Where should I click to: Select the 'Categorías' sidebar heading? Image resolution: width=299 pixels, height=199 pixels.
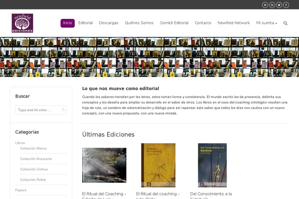pyautogui.click(x=27, y=132)
